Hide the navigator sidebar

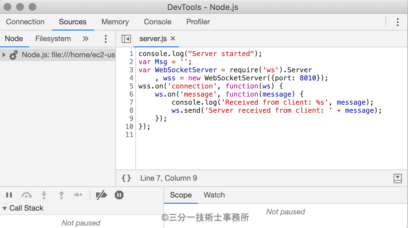[126, 39]
